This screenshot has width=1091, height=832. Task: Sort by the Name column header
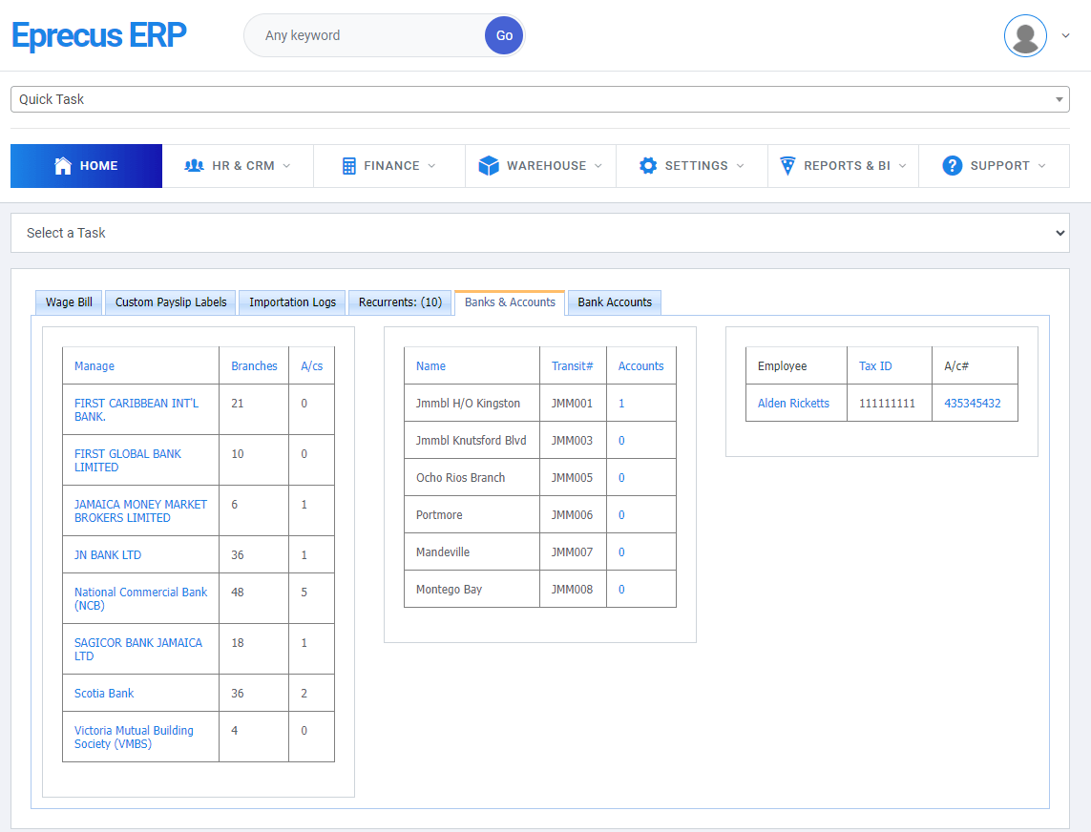point(430,366)
